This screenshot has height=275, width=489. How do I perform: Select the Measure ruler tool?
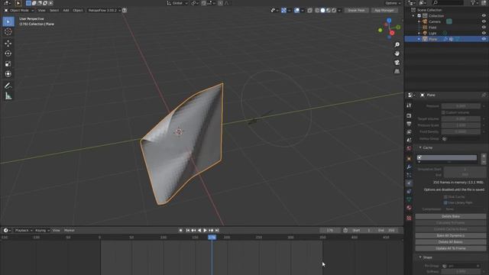pyautogui.click(x=8, y=96)
